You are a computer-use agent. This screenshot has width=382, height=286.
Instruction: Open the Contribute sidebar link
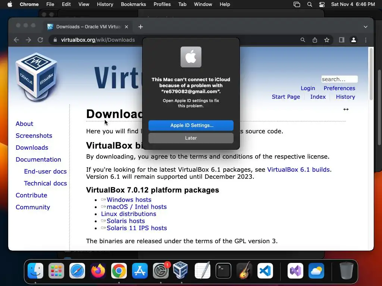pyautogui.click(x=31, y=195)
